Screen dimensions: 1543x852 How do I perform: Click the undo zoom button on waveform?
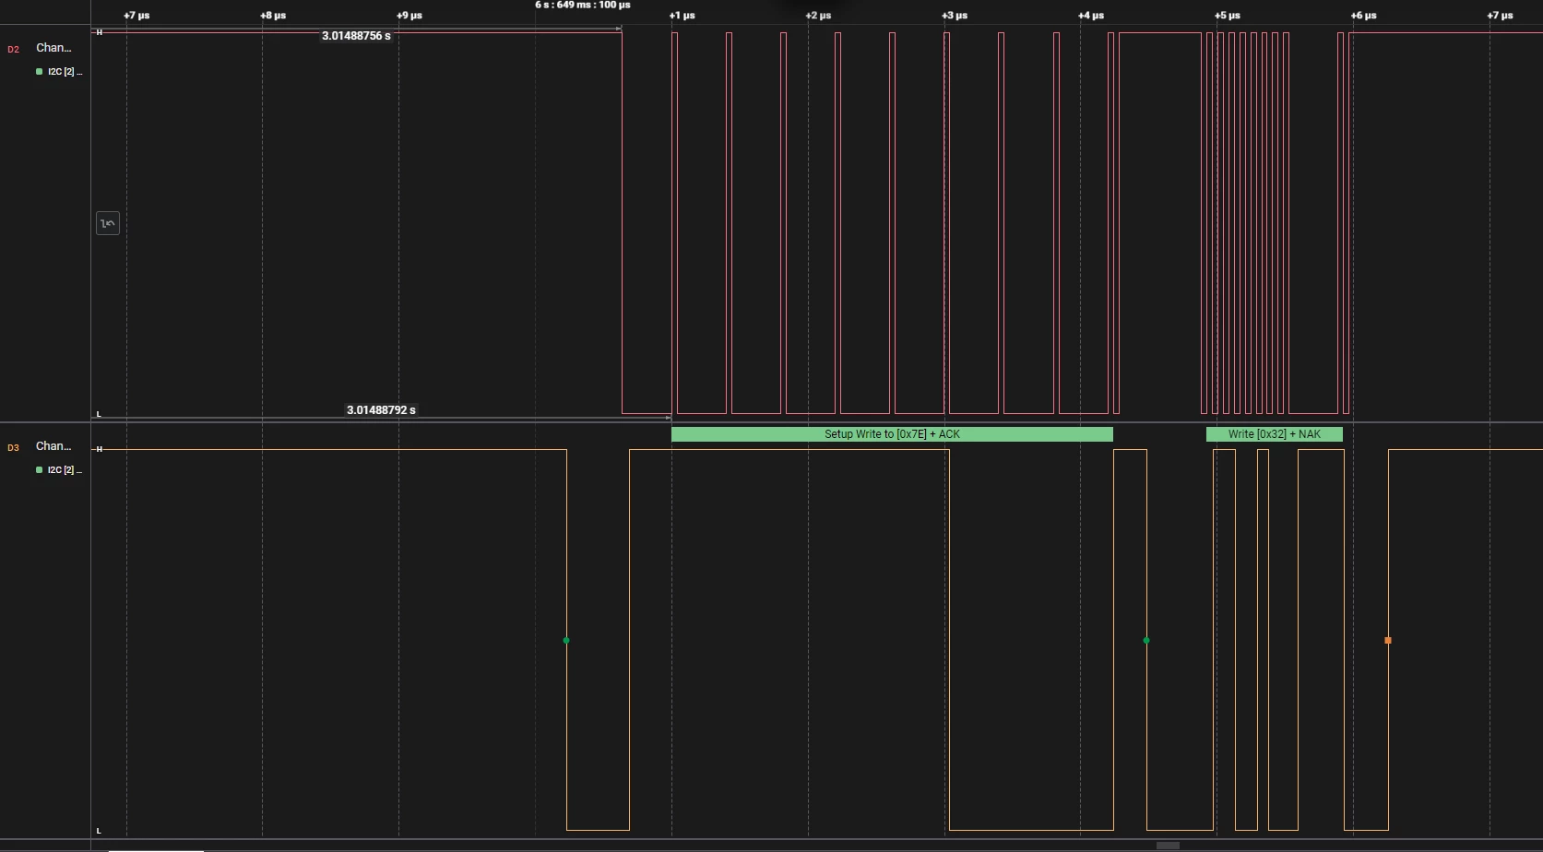108,223
